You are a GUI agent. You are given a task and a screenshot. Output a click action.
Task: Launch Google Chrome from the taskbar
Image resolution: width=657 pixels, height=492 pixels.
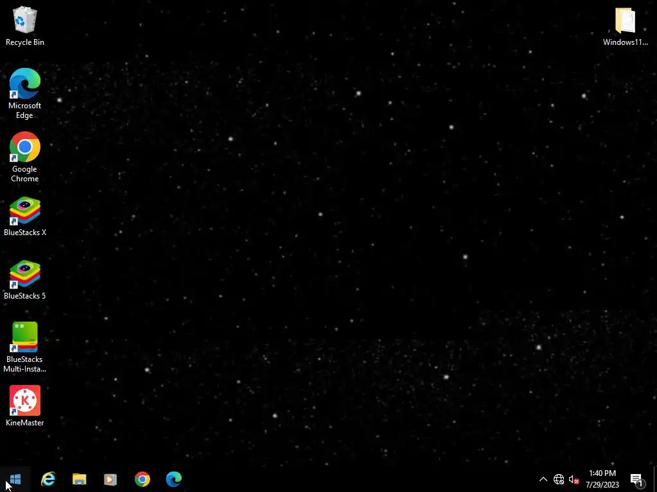click(x=142, y=479)
